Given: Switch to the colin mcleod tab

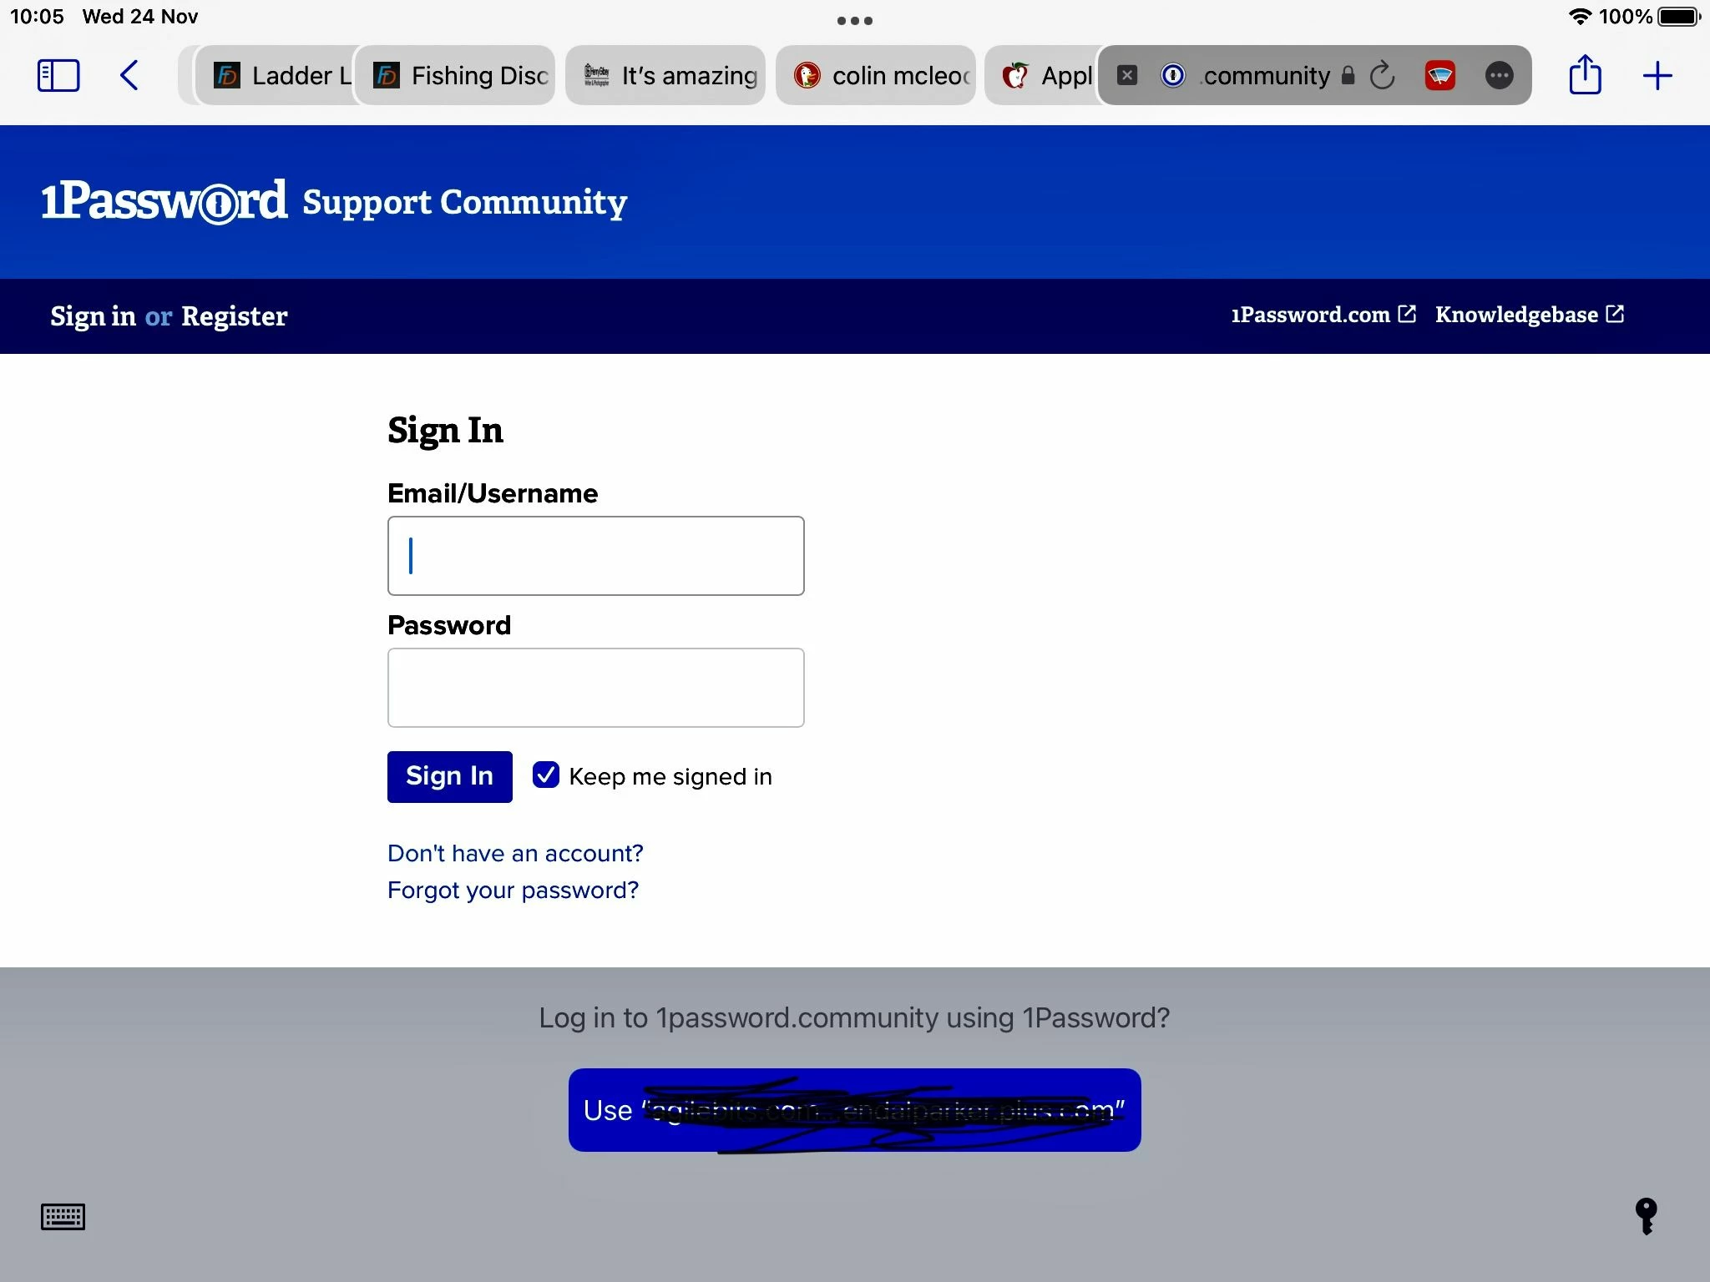Looking at the screenshot, I should 876,75.
